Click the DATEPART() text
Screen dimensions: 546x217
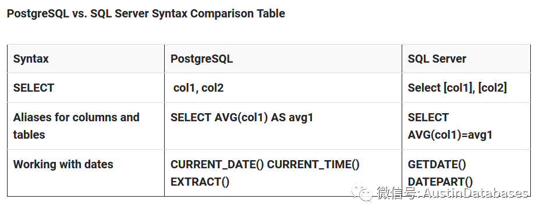click(x=440, y=182)
